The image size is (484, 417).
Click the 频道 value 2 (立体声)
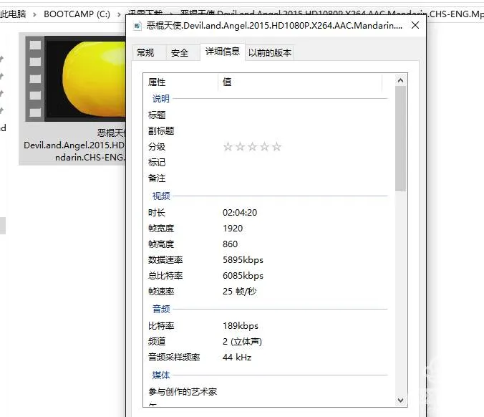[242, 342]
